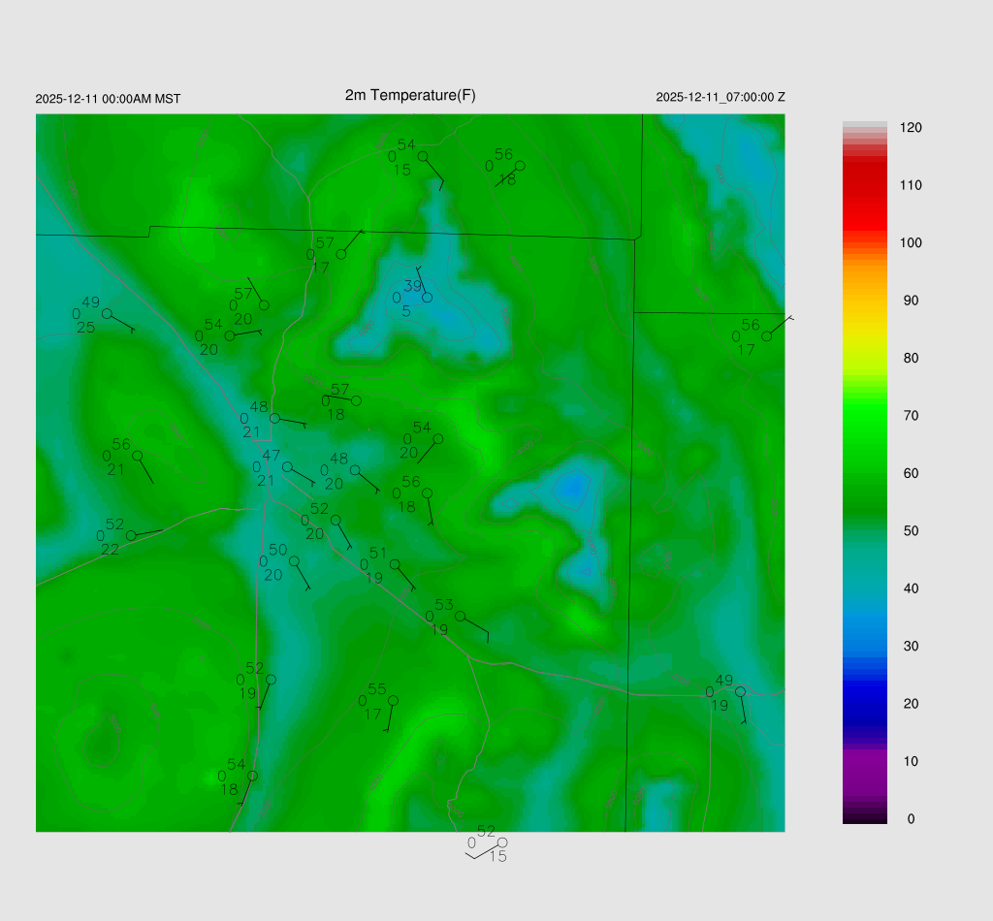Click the 07:00:00 Z UTC timestamp label
The width and height of the screenshot is (993, 921).
721,97
